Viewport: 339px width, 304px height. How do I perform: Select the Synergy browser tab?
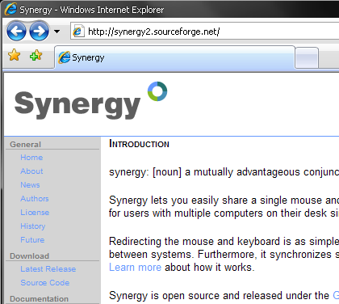pos(175,57)
